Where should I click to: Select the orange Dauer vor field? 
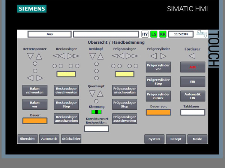(x=158, y=112)
